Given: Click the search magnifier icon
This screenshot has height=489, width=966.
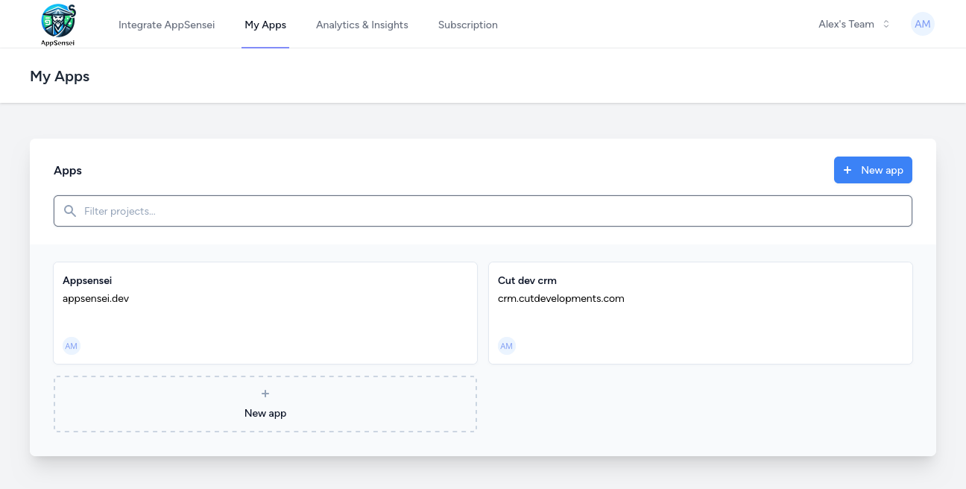Looking at the screenshot, I should pos(70,211).
